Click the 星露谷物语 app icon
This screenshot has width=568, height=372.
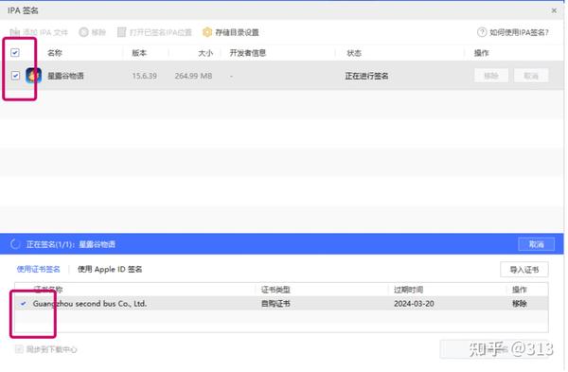(x=34, y=76)
